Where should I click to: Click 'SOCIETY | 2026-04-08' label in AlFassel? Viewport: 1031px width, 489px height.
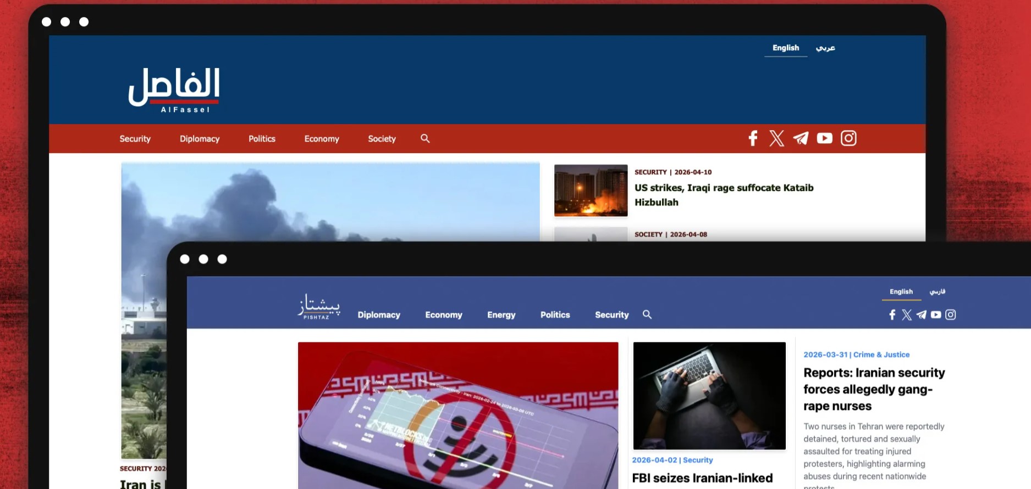(x=671, y=234)
